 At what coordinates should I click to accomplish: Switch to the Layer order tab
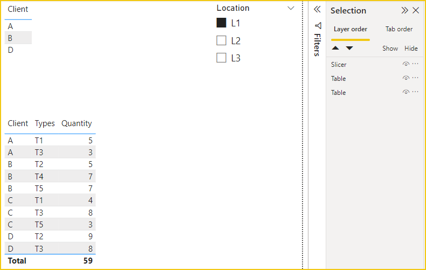pyautogui.click(x=350, y=29)
